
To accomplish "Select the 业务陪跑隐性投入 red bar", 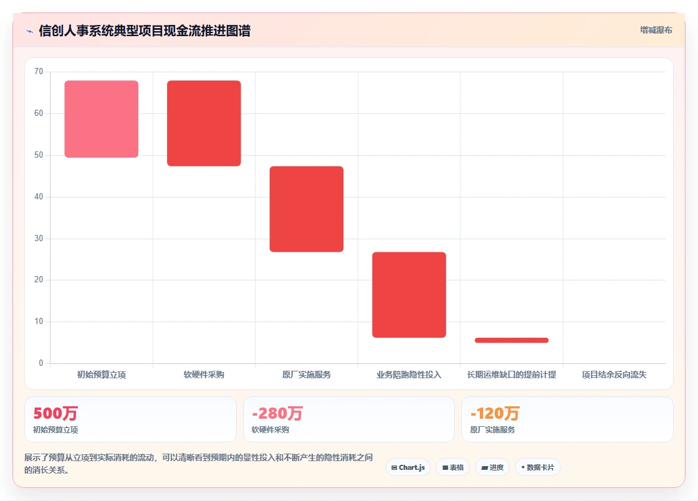I will pos(409,295).
